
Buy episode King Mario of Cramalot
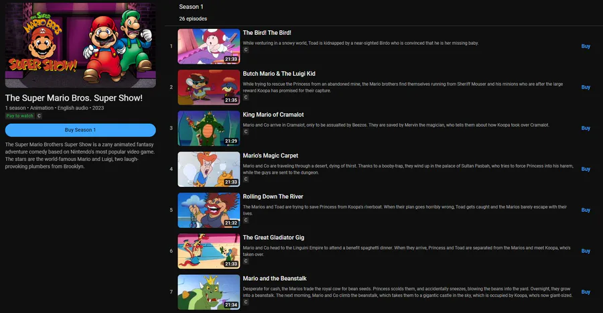coord(586,128)
